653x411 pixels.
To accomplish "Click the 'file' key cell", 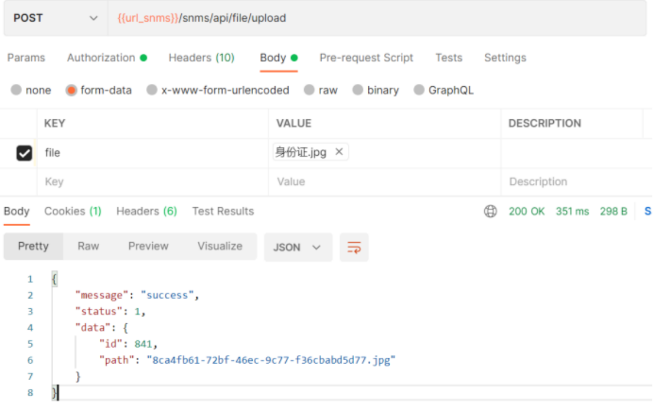I will (153, 153).
